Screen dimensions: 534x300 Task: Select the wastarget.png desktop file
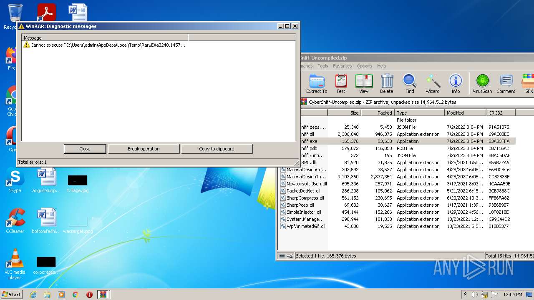click(78, 224)
